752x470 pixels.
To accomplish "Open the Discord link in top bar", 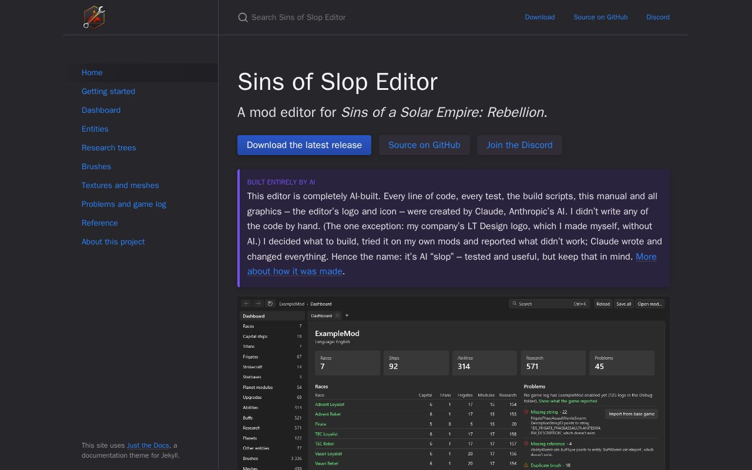I will click(x=658, y=17).
